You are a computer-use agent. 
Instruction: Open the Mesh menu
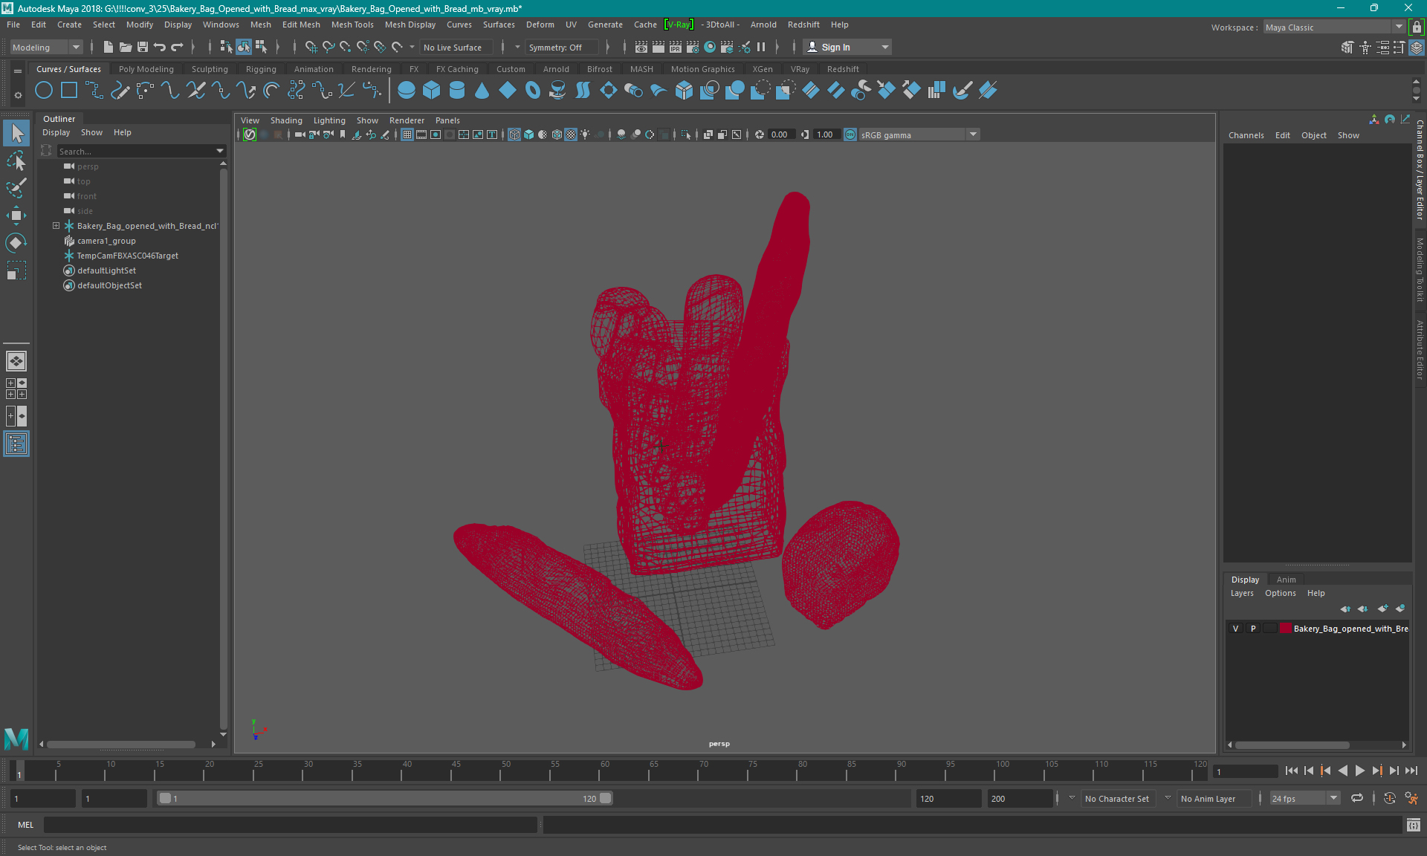[x=260, y=25]
